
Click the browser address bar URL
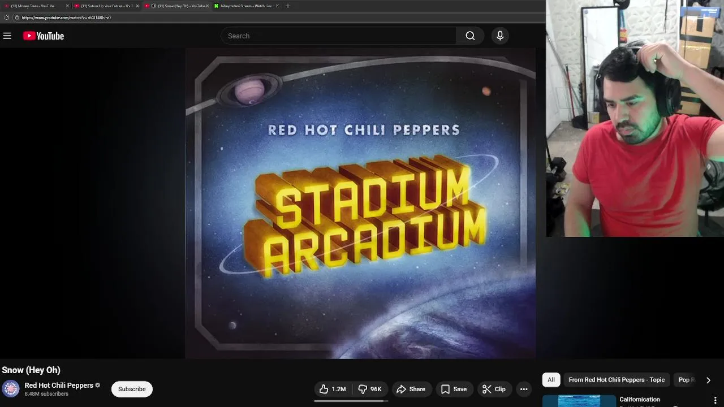pyautogui.click(x=66, y=18)
